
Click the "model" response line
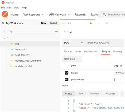[102, 108]
